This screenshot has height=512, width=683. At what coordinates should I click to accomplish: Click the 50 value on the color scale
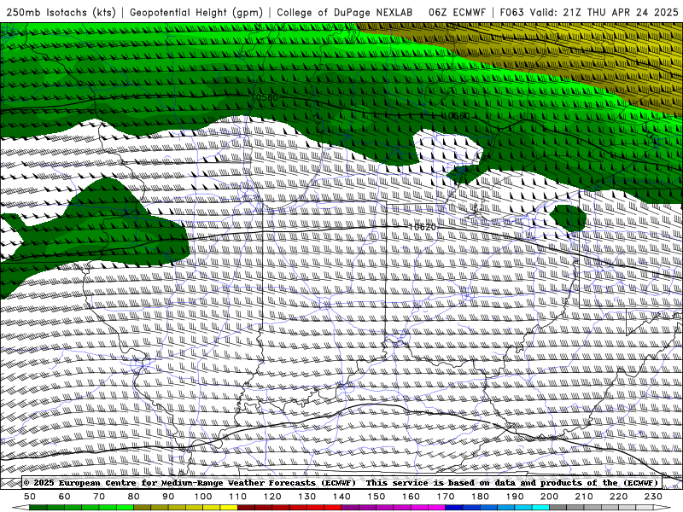30,497
